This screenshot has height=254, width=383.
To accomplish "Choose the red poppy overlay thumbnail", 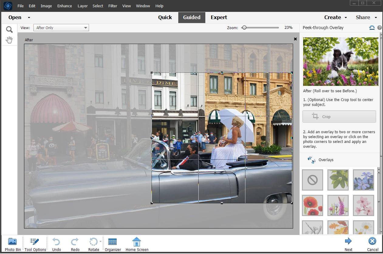I will coord(312,205).
